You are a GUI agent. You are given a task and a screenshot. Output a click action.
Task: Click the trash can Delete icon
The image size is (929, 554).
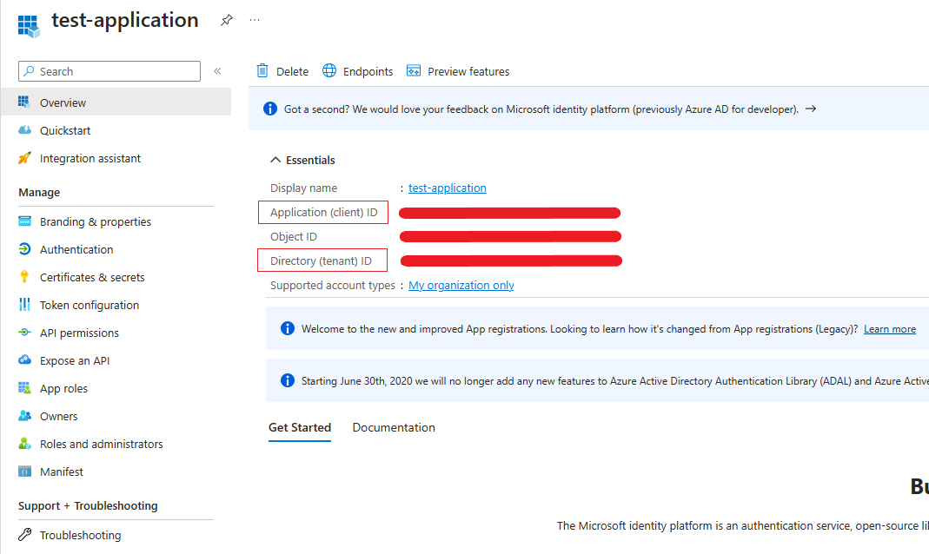[x=262, y=71]
